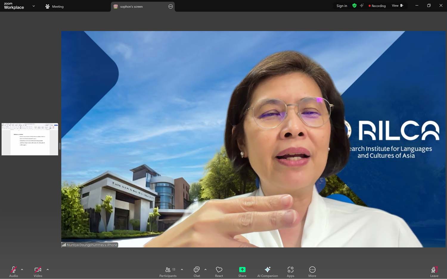
Task: Expand video settings arrow next to Video
Action: pyautogui.click(x=48, y=269)
